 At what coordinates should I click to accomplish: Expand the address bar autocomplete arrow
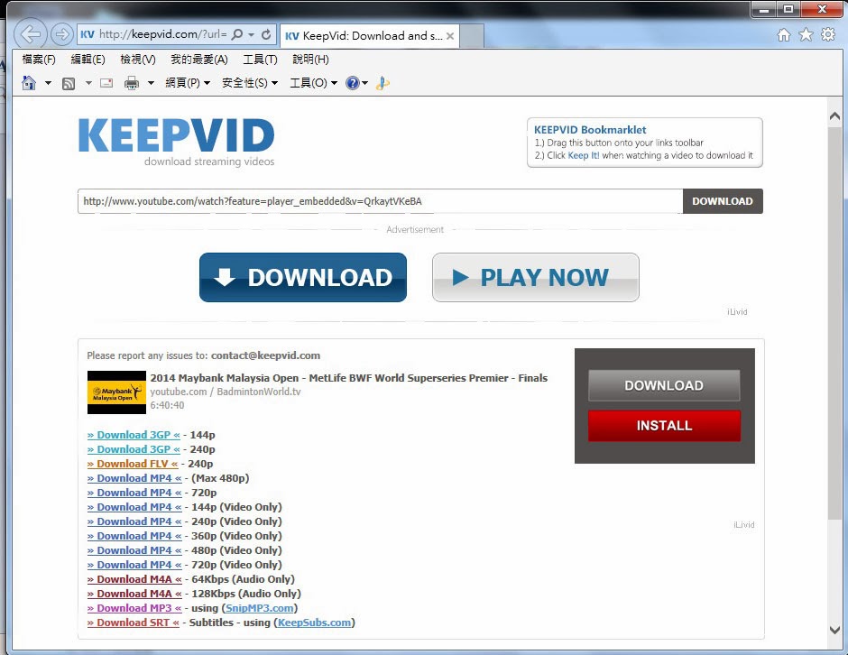pyautogui.click(x=251, y=34)
